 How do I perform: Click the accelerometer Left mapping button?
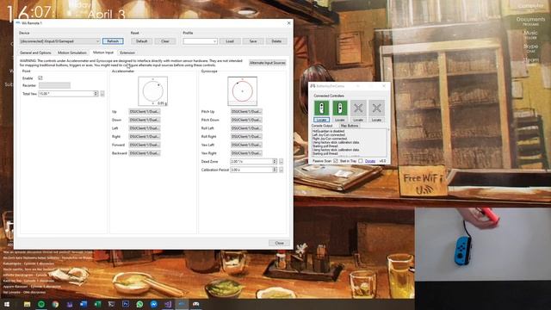coord(145,128)
